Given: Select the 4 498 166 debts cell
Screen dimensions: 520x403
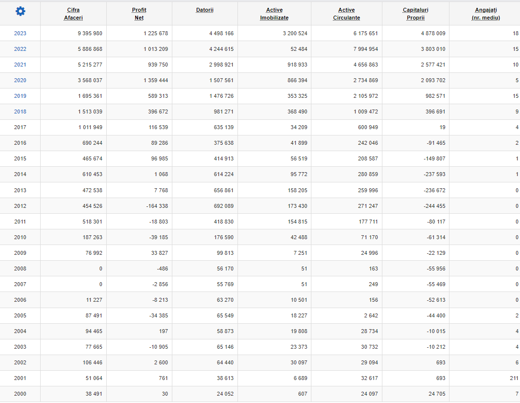Looking at the screenshot, I should coord(205,33).
